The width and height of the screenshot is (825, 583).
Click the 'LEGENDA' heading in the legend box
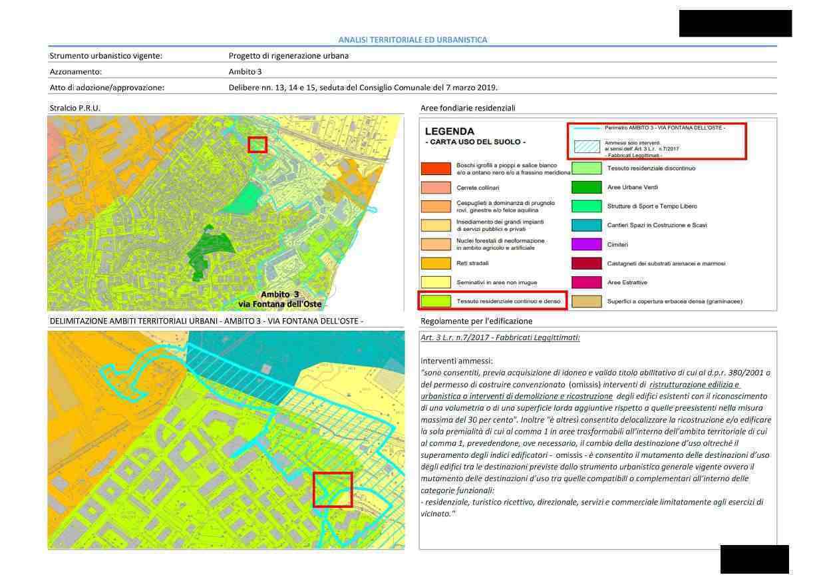pyautogui.click(x=449, y=131)
